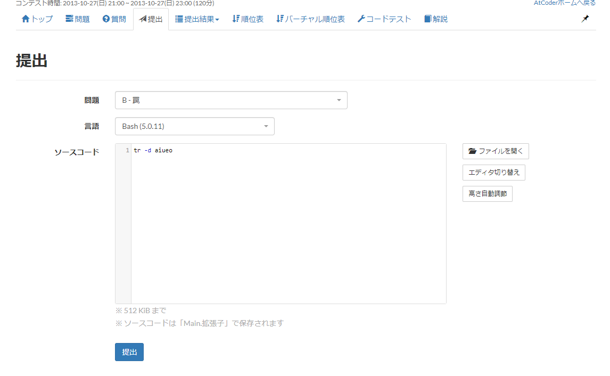Viewport: 610px width, 376px height.
Task: Click the question mark icon next to 質問
Action: click(106, 18)
